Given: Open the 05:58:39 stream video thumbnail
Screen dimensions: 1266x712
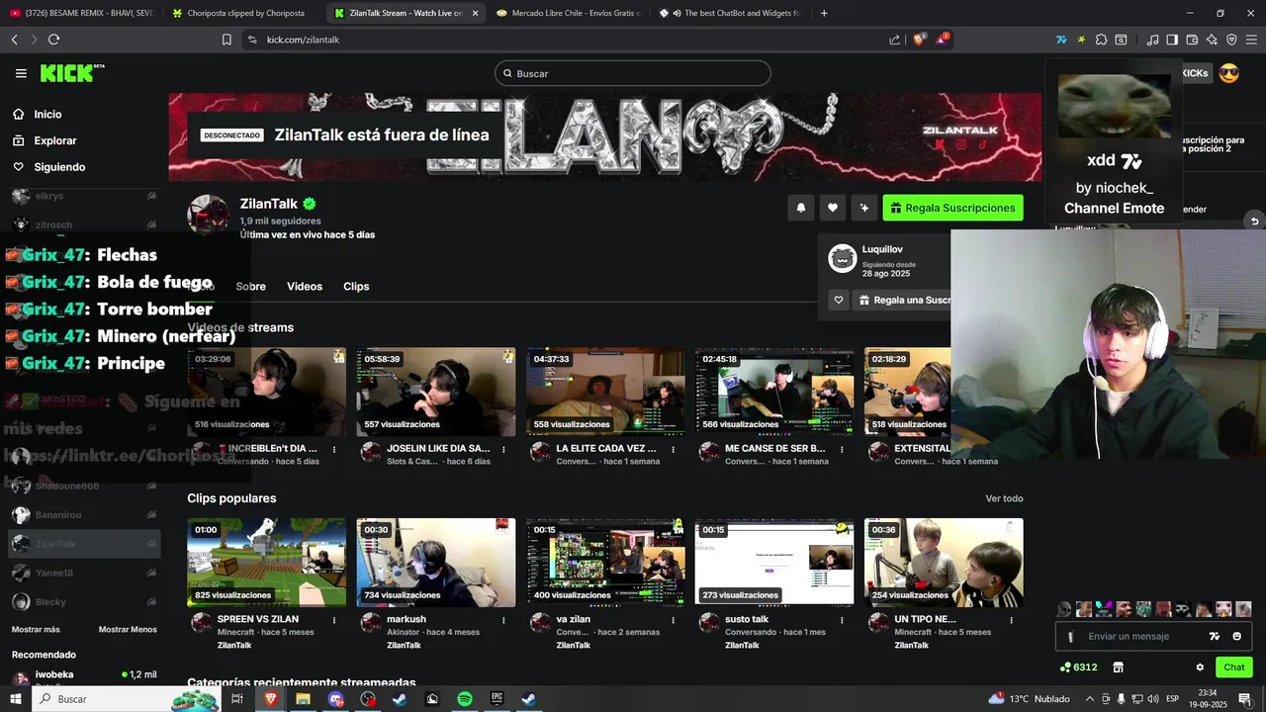Looking at the screenshot, I should [436, 392].
